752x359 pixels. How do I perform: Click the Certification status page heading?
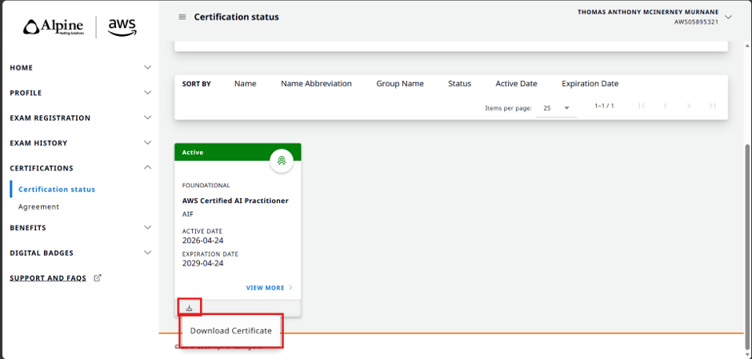[237, 17]
